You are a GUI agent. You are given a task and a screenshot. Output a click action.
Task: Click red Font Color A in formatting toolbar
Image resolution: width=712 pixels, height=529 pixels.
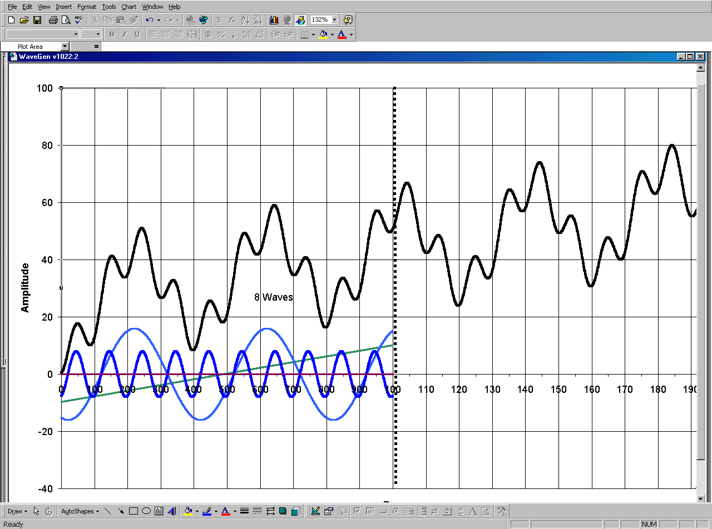click(x=342, y=34)
